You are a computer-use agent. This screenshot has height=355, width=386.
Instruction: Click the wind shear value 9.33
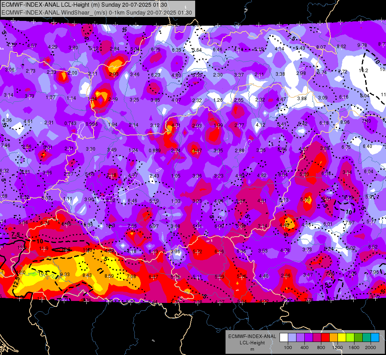point(65,274)
